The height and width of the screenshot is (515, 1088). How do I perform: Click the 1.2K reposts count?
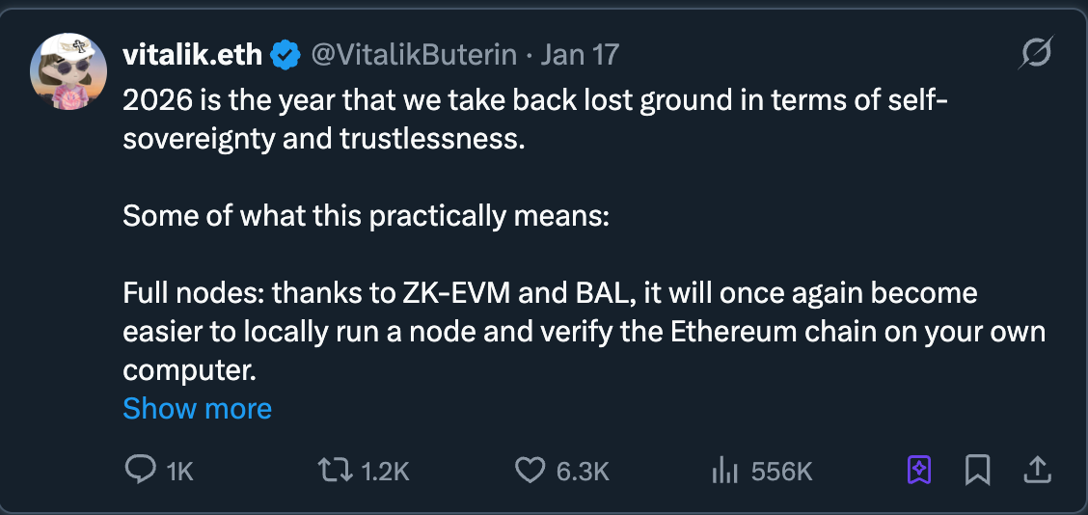point(385,471)
